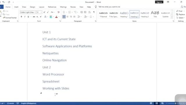Click the Text Highlight Color icon
Image resolution: width=186 pixels, height=105 pixels.
(51, 17)
